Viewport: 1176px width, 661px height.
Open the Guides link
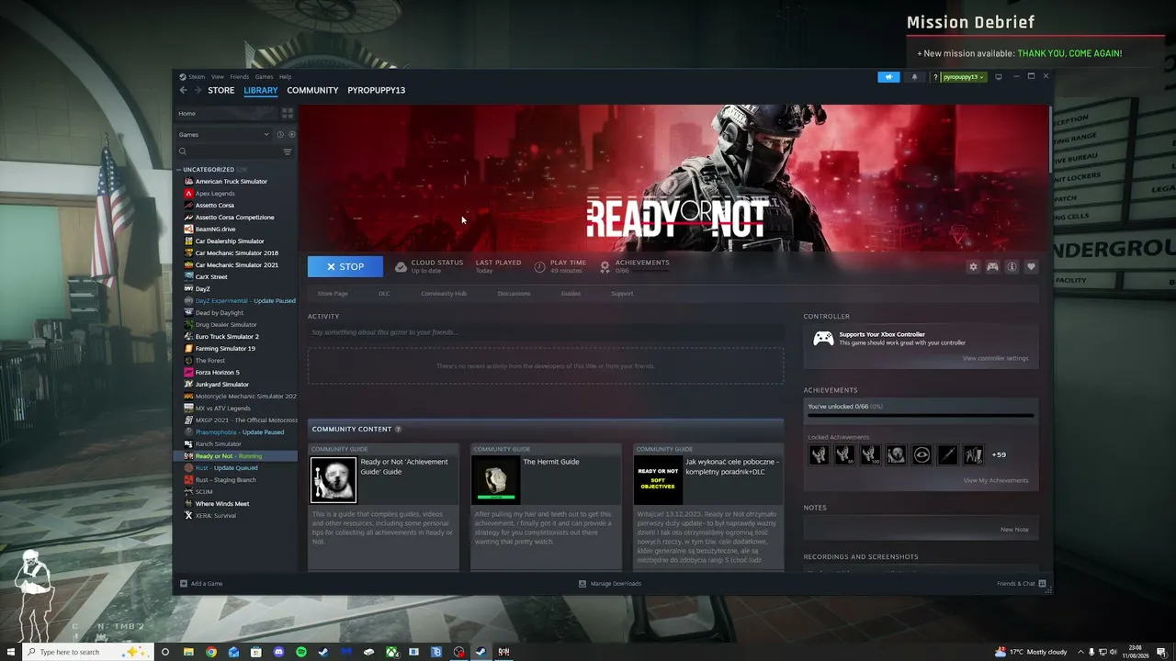coord(571,294)
